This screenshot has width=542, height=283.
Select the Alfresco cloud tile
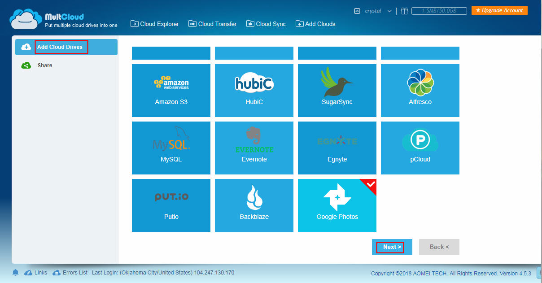420,91
